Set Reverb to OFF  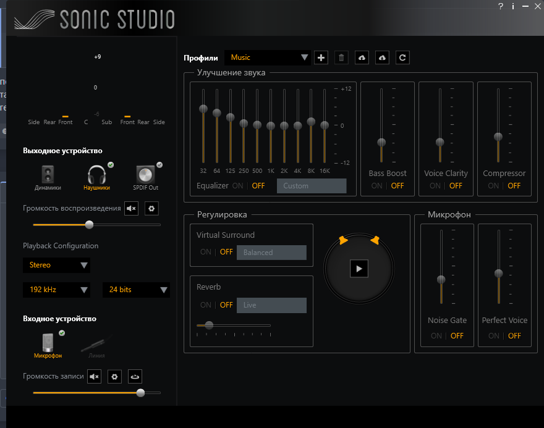click(226, 305)
